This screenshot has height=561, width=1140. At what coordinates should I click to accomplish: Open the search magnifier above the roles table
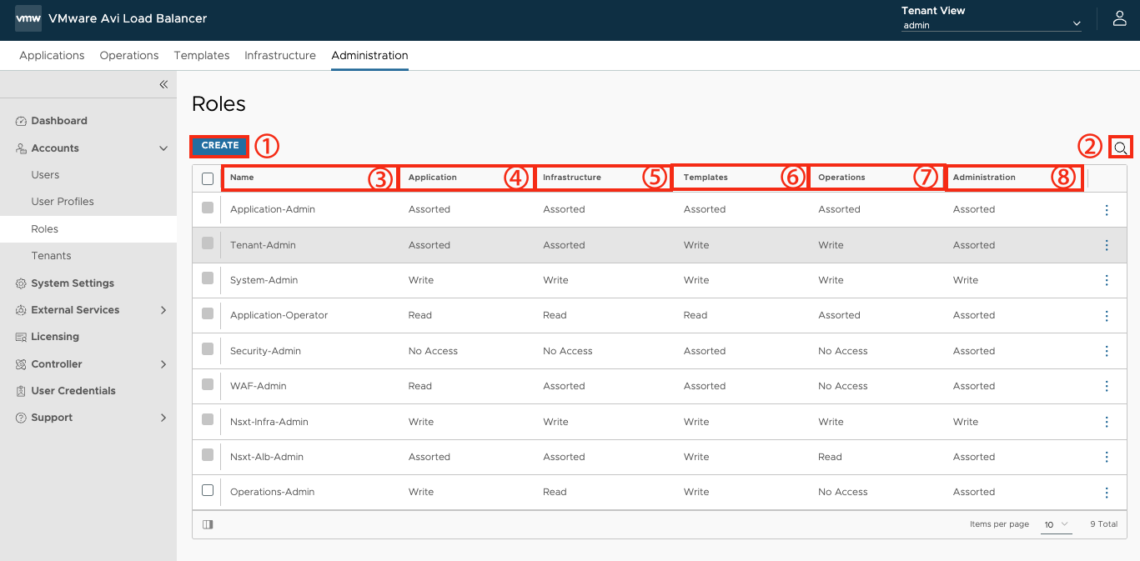tap(1122, 148)
